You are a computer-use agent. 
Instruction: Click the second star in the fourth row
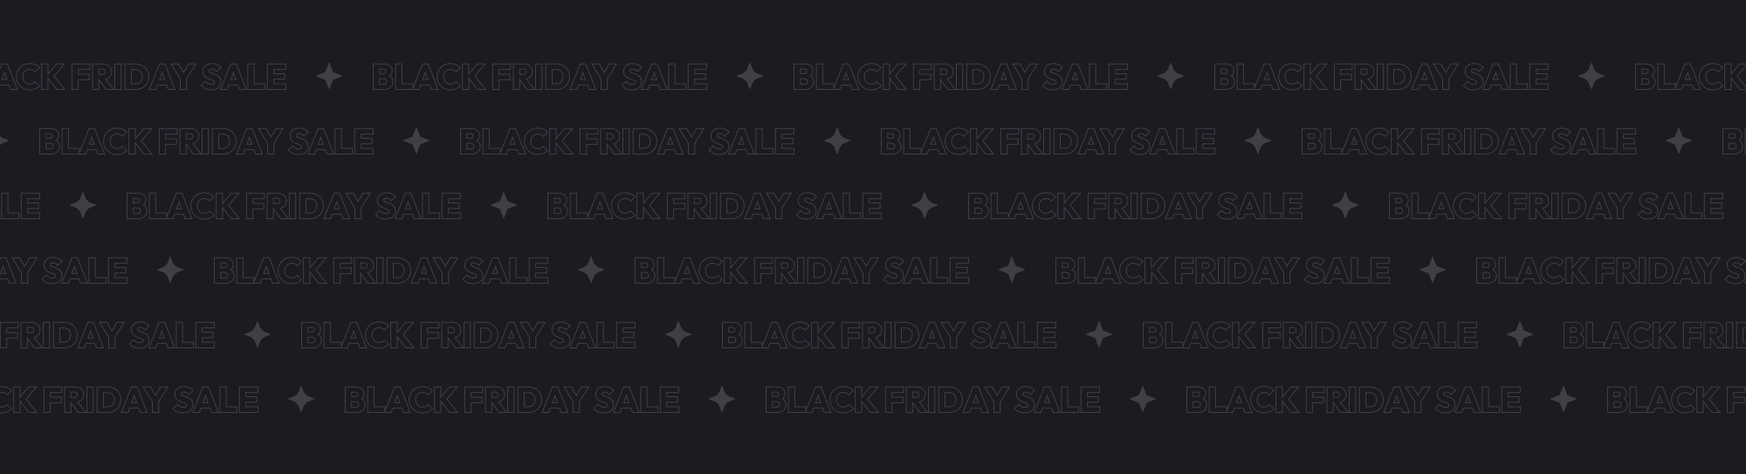coord(591,271)
